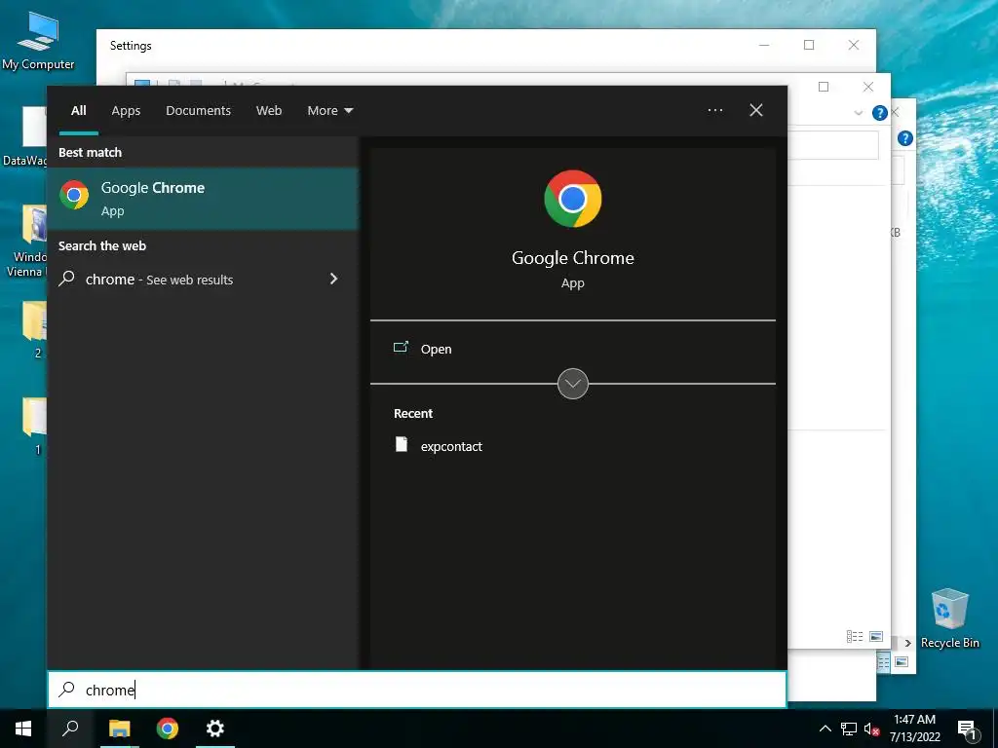Select the All tab
The width and height of the screenshot is (998, 748).
(x=79, y=111)
